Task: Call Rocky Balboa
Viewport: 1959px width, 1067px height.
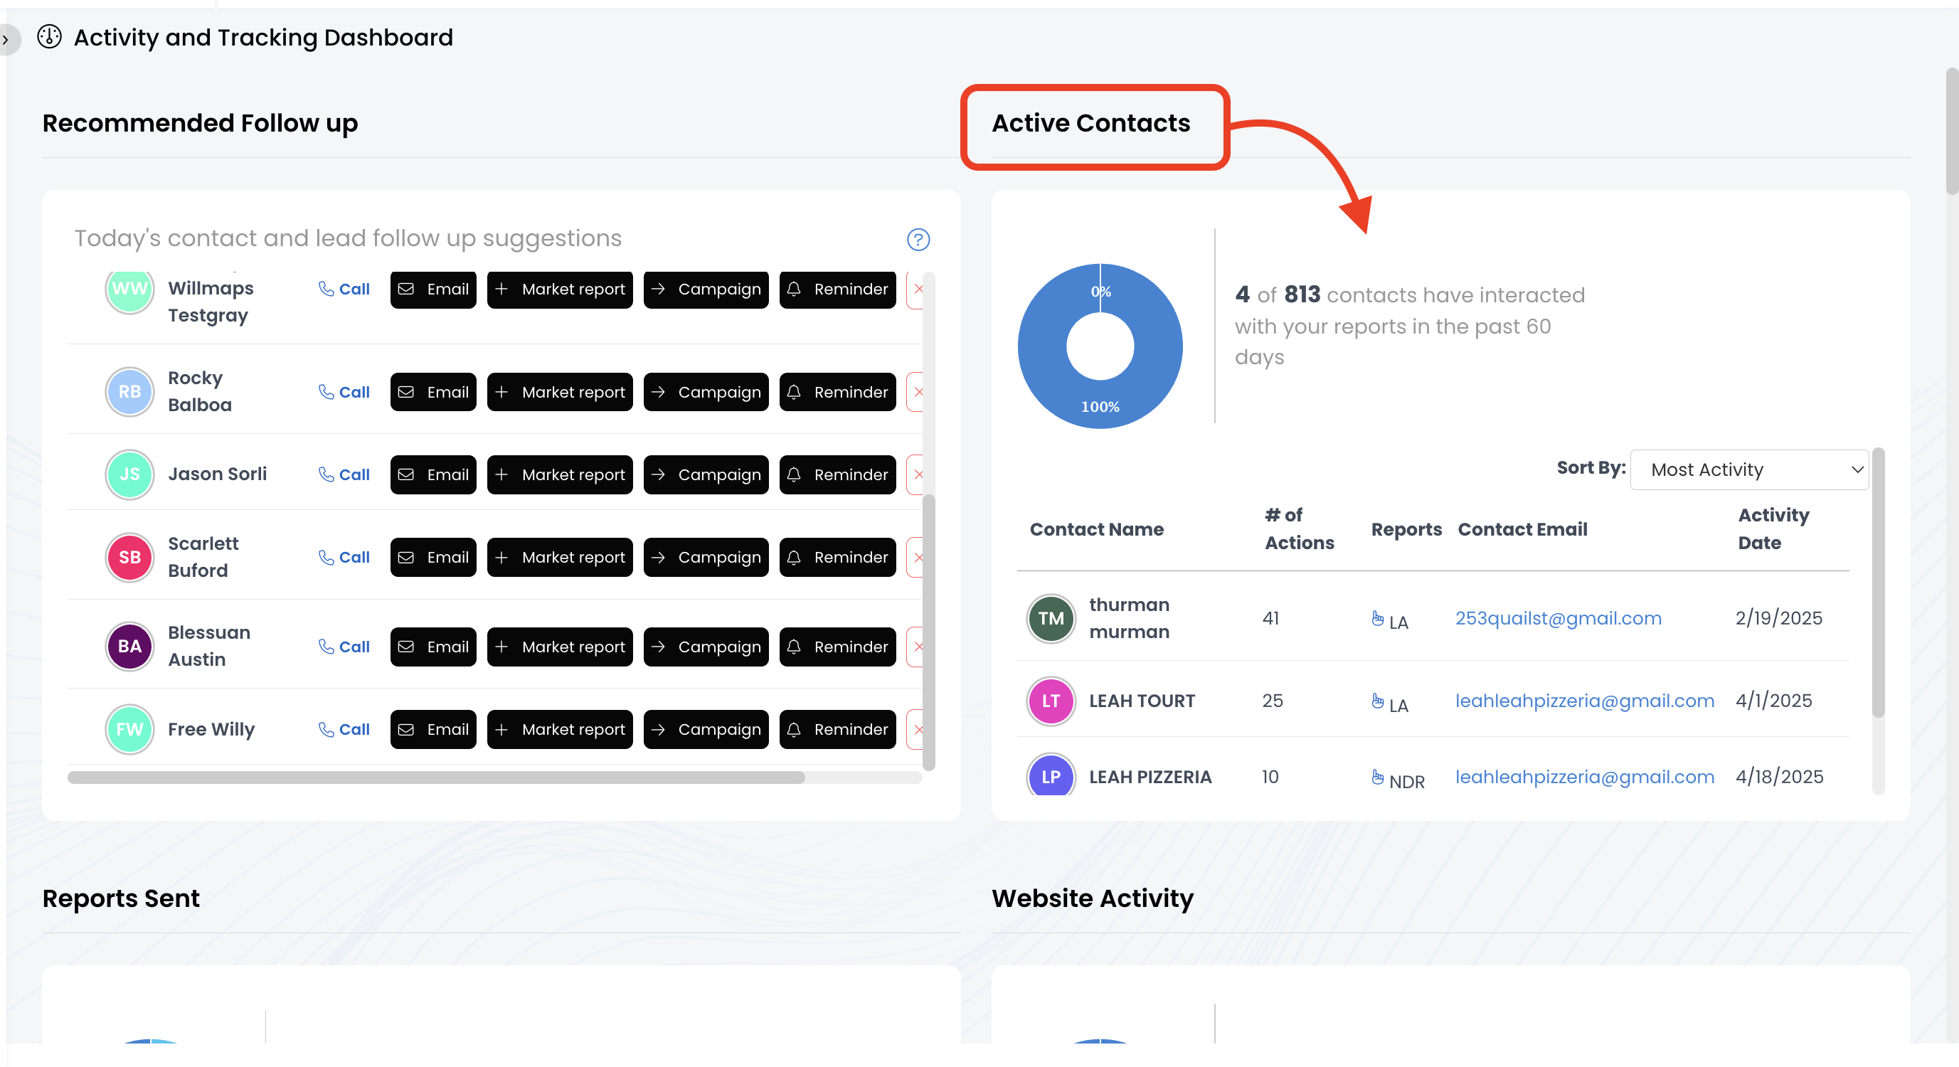Action: pyautogui.click(x=344, y=392)
